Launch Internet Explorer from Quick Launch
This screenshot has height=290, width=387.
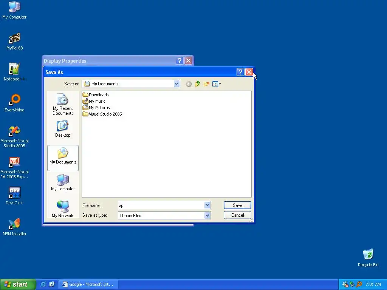coord(43,284)
